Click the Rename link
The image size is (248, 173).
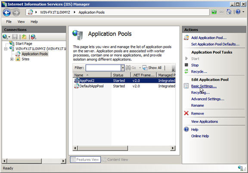pyautogui.click(x=197, y=105)
